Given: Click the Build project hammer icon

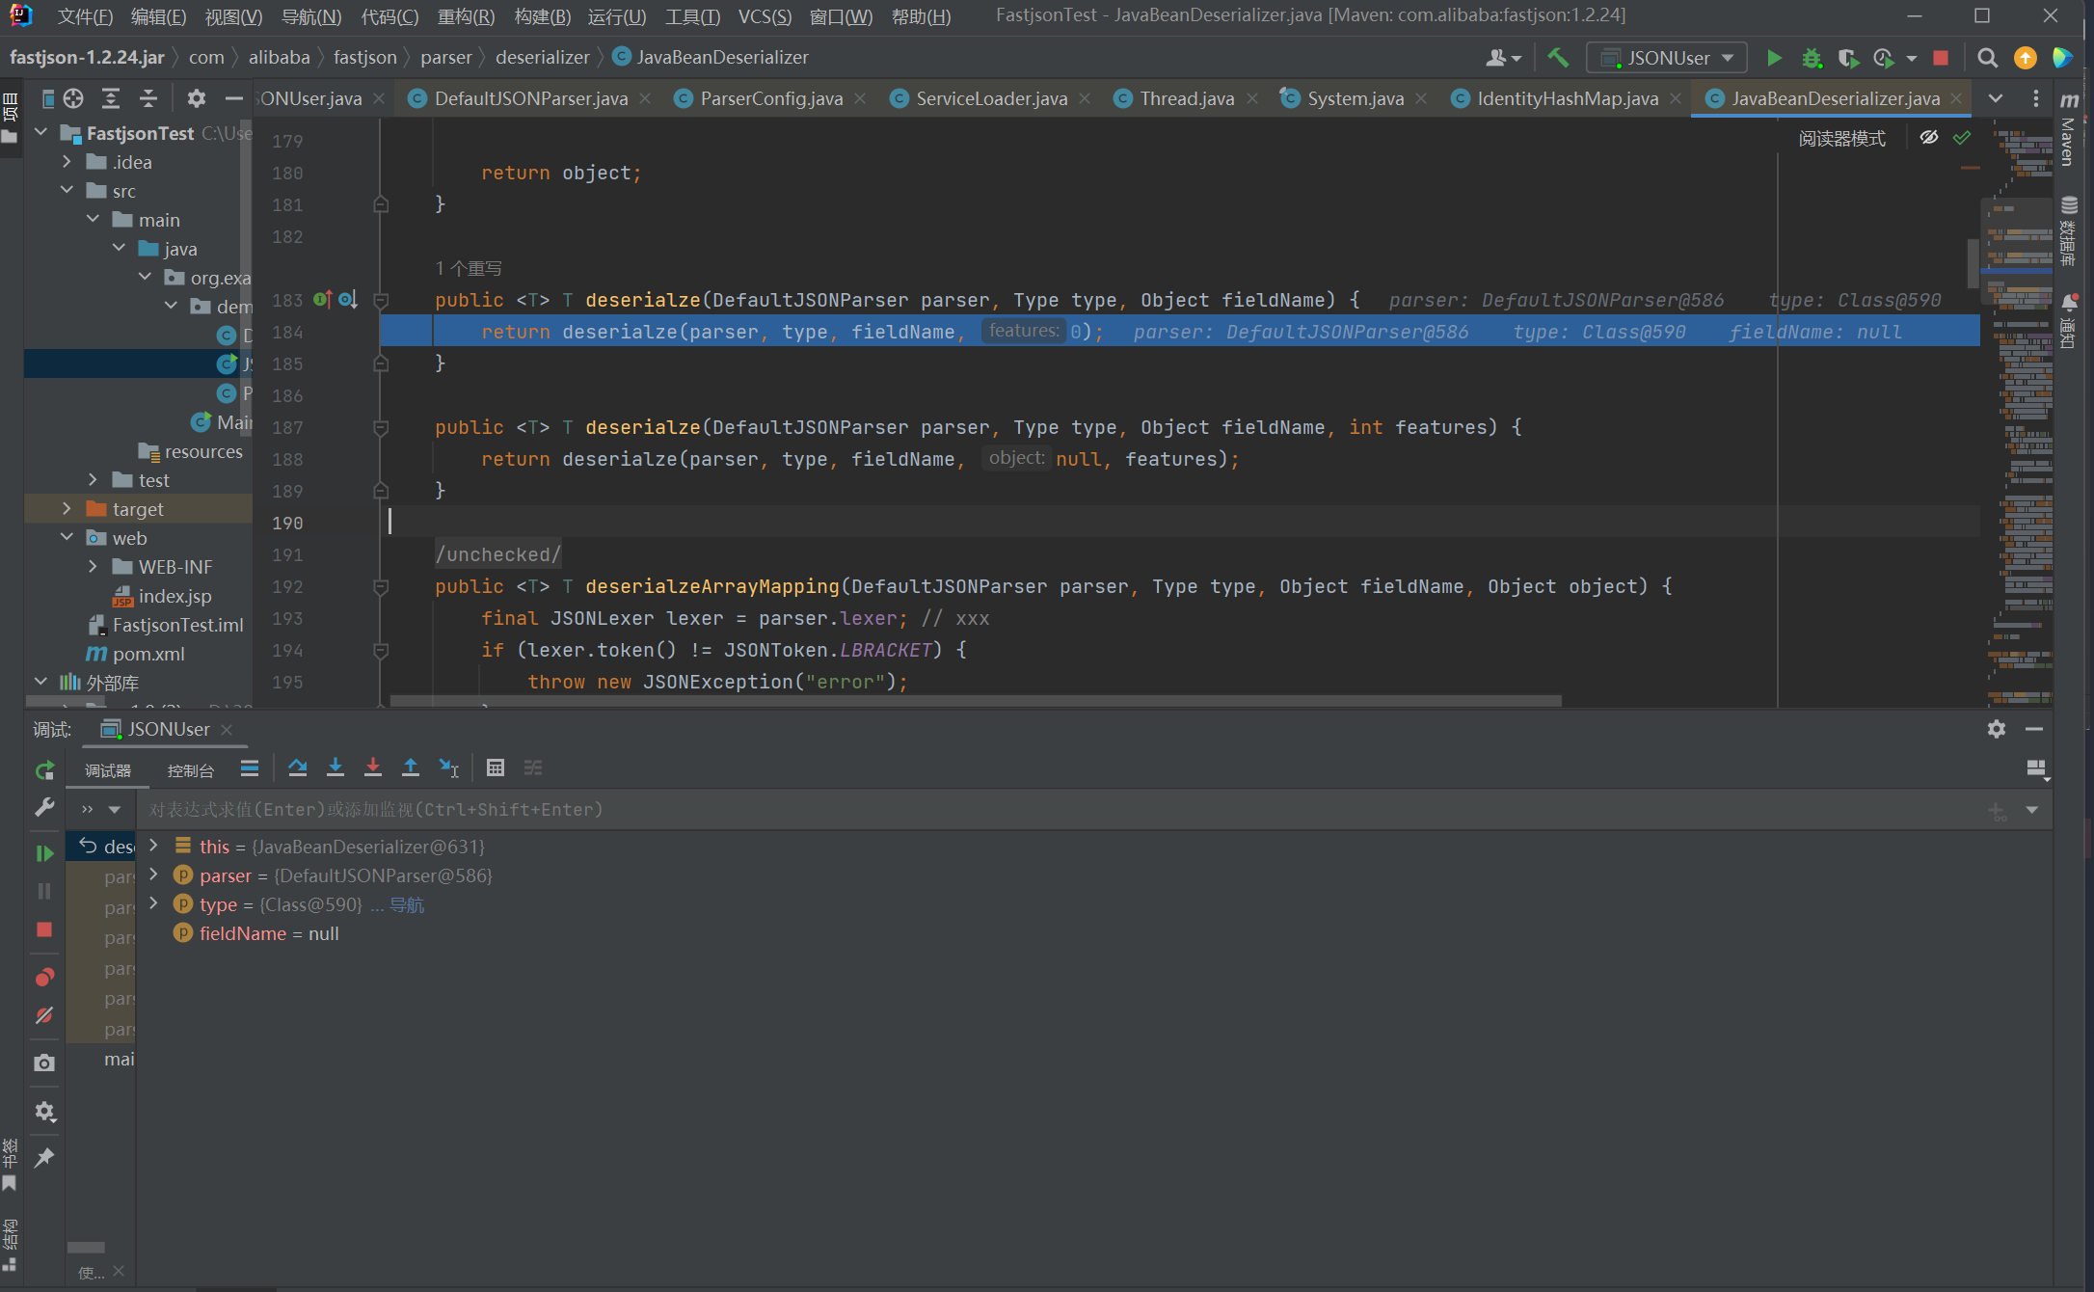Looking at the screenshot, I should (1558, 58).
